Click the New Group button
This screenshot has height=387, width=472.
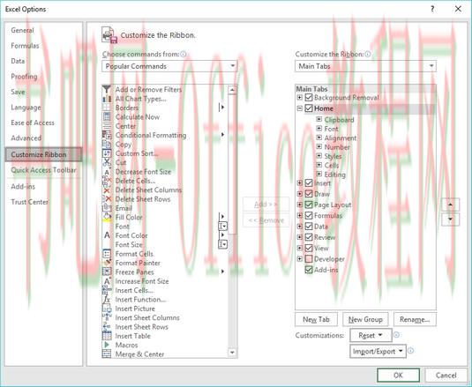coord(365,319)
